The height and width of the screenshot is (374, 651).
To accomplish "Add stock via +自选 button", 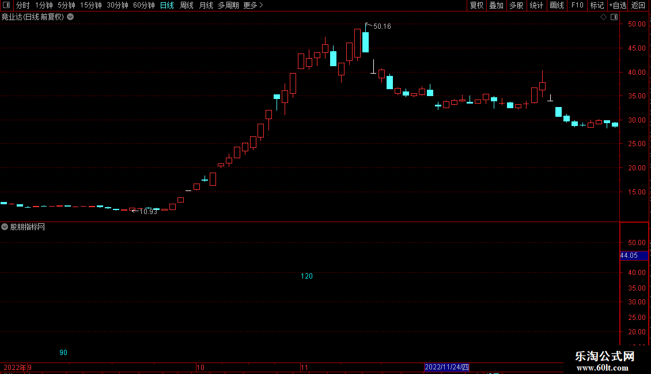I will pyautogui.click(x=618, y=5).
